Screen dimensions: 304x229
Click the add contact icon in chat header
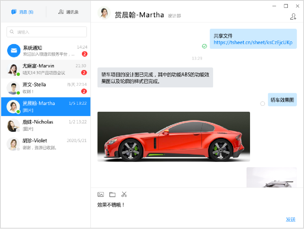point(293,17)
